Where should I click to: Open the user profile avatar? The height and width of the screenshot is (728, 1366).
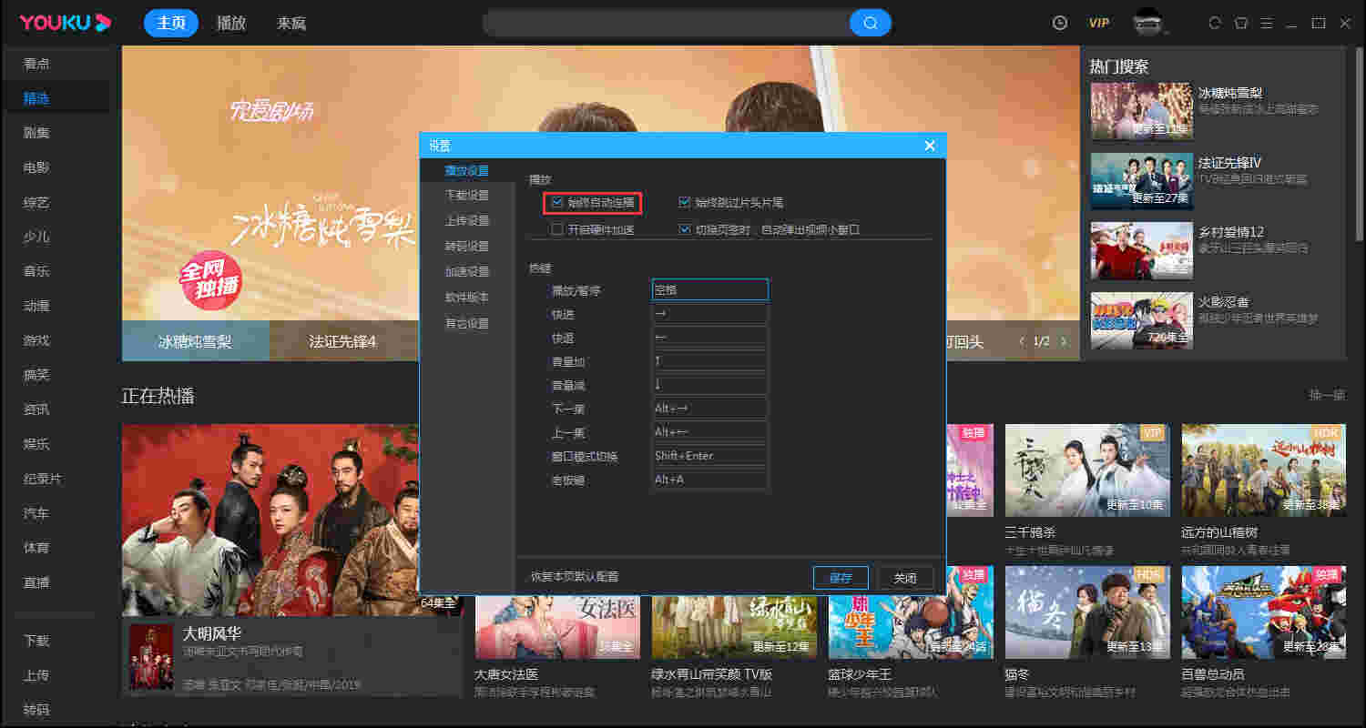pyautogui.click(x=1147, y=22)
